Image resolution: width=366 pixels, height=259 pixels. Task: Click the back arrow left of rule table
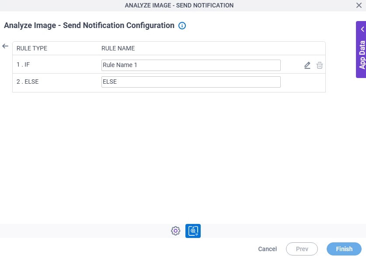5,46
